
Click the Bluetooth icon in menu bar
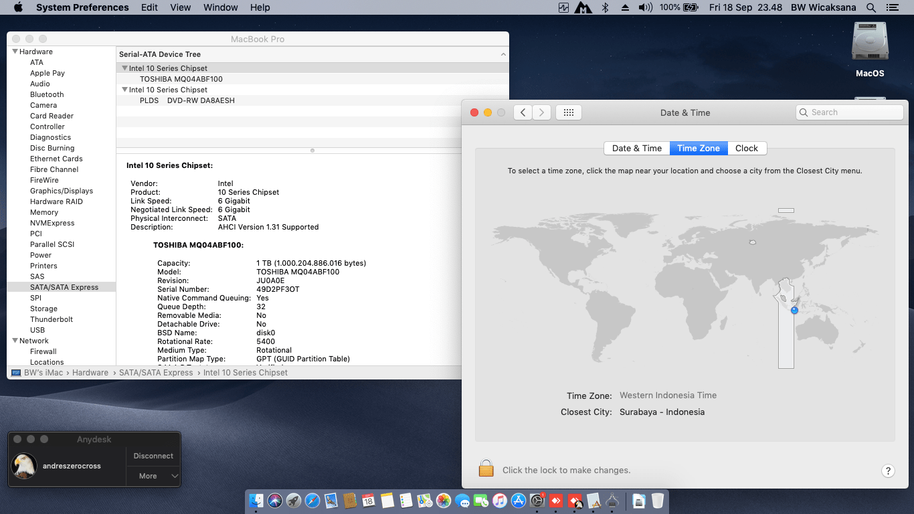pyautogui.click(x=605, y=7)
